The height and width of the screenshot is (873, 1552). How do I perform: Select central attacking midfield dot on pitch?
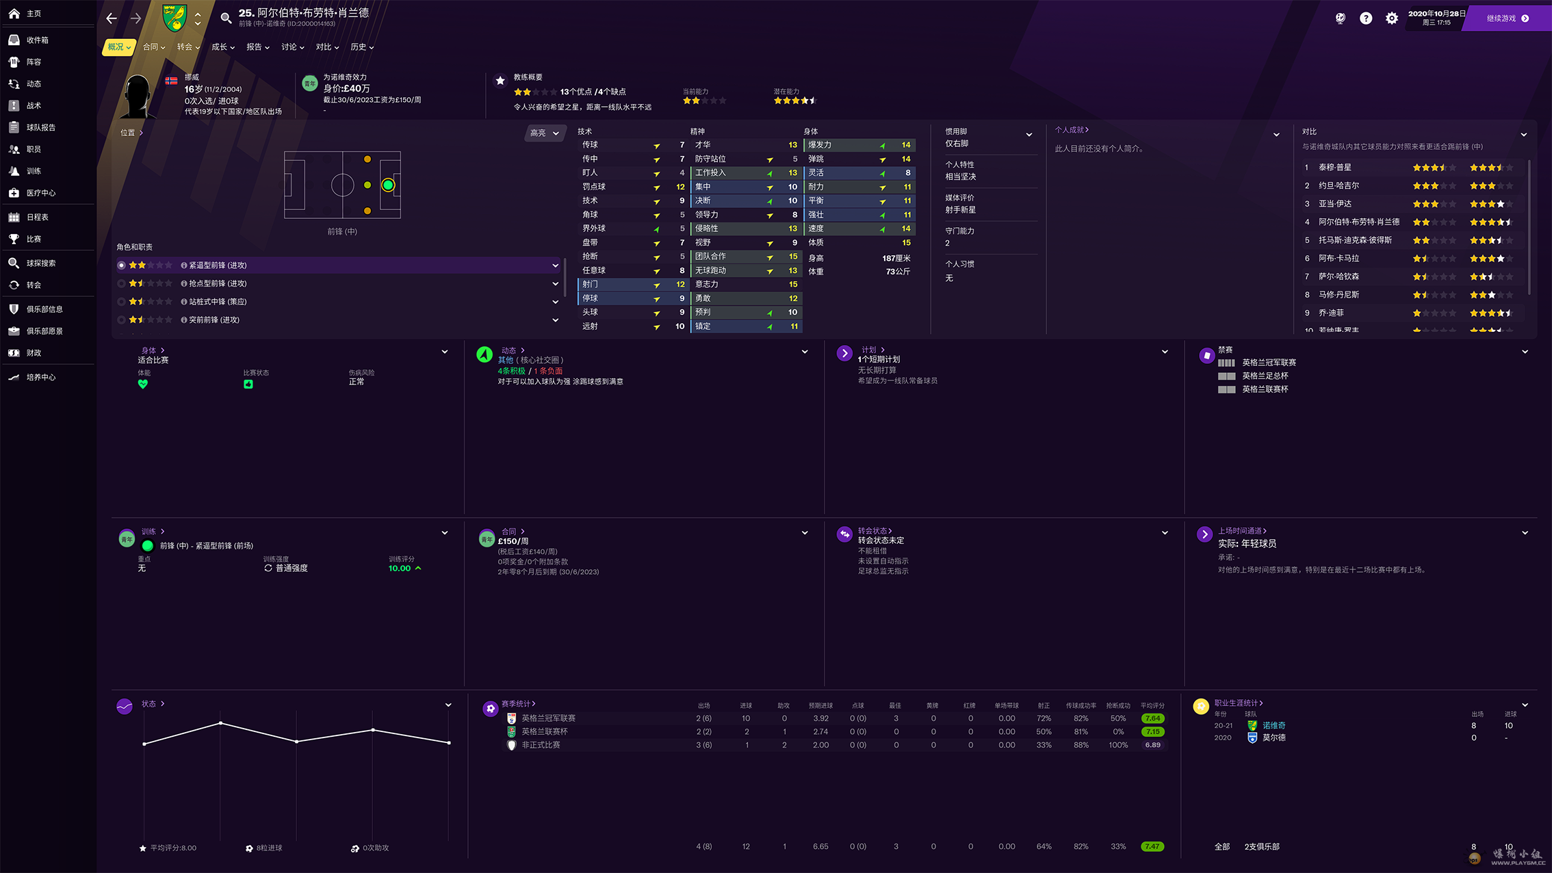(367, 185)
